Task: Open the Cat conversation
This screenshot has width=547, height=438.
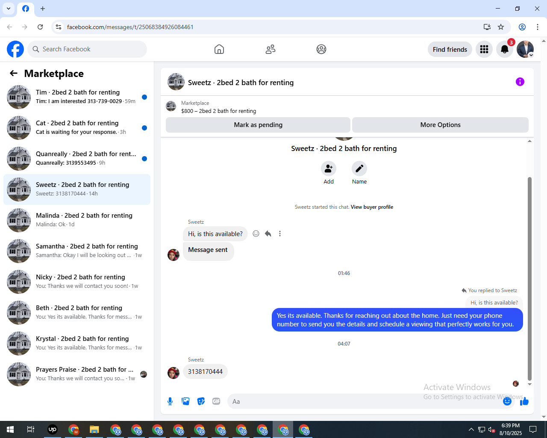Action: tap(77, 128)
